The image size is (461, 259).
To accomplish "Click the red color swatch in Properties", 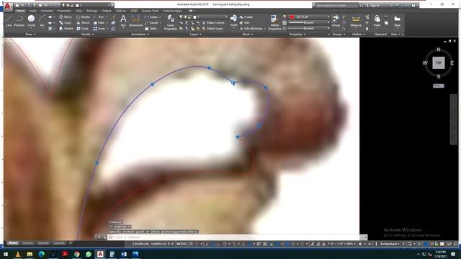I will 292,17.
